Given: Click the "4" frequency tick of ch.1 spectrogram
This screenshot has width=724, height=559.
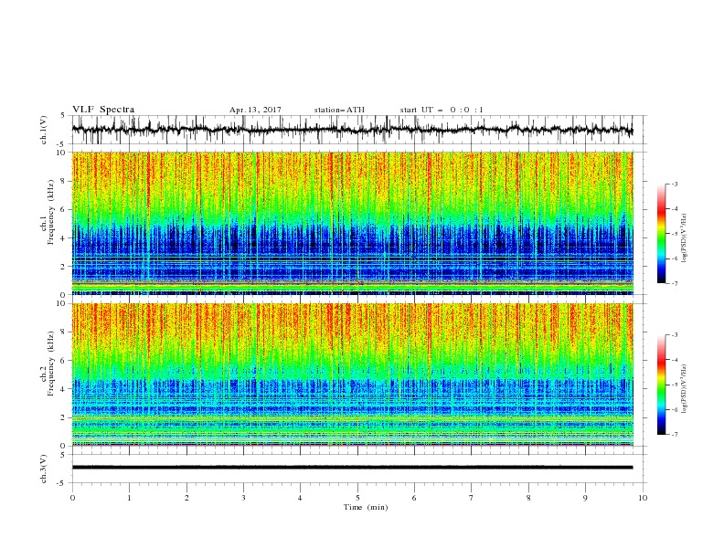Looking at the screenshot, I should click(64, 238).
